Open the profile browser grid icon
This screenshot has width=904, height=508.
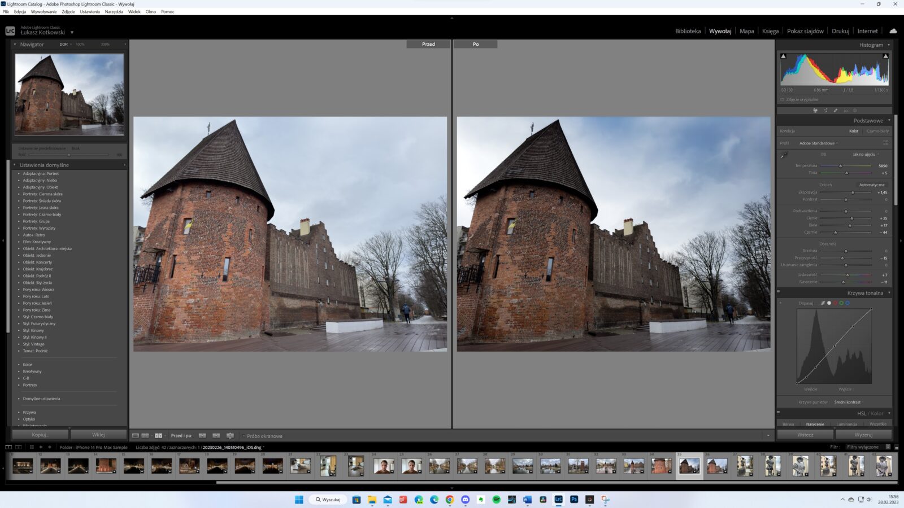pyautogui.click(x=885, y=143)
